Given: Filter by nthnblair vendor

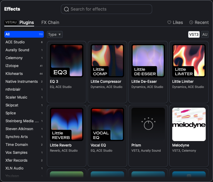Looking at the screenshot, I should (24, 89).
